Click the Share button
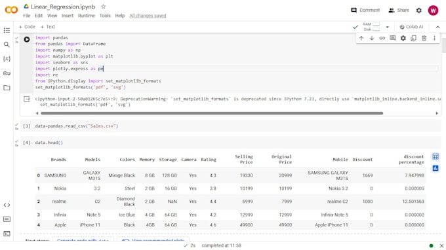This screenshot has width=446, height=250. coord(399,10)
